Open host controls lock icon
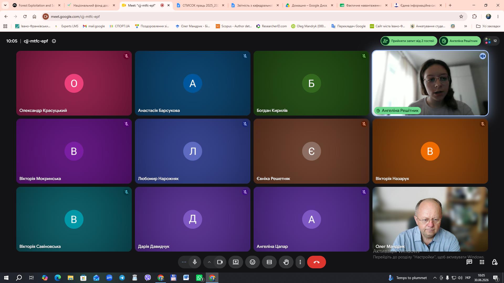 (495, 262)
